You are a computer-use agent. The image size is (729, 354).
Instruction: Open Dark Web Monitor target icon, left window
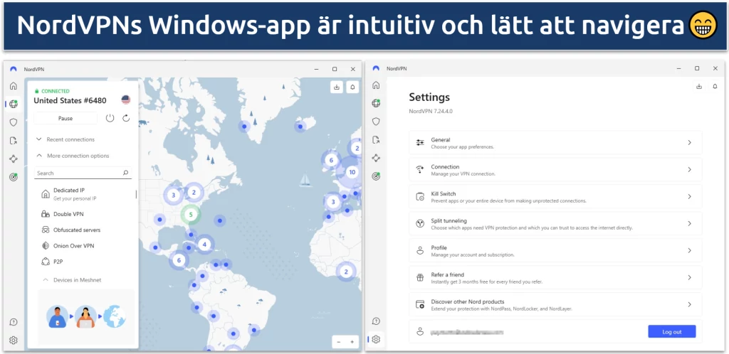(x=14, y=177)
